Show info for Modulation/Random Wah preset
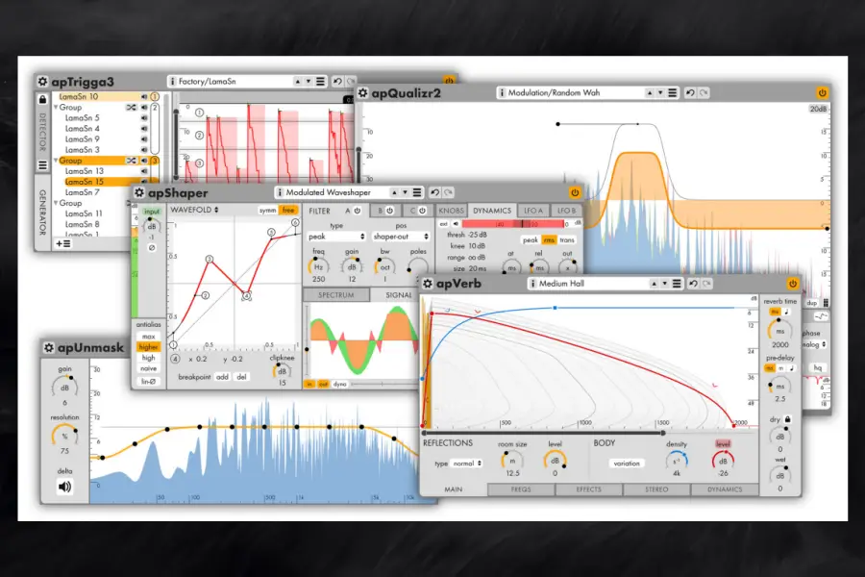 pos(502,92)
